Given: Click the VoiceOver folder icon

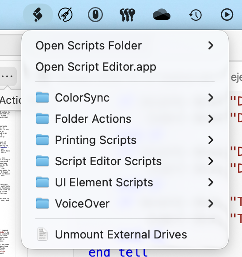Looking at the screenshot, I should click(42, 203).
